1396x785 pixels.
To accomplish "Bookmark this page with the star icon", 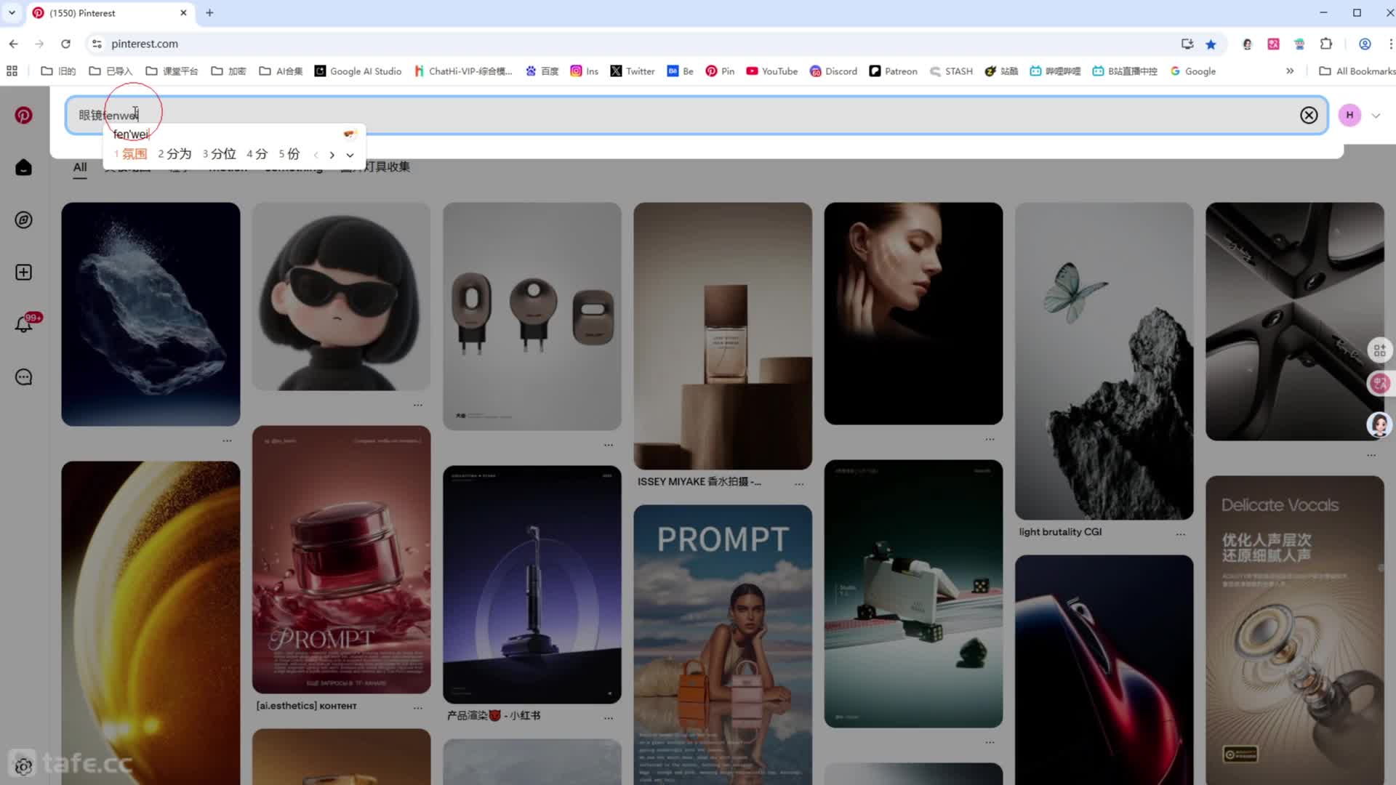I will 1211,44.
